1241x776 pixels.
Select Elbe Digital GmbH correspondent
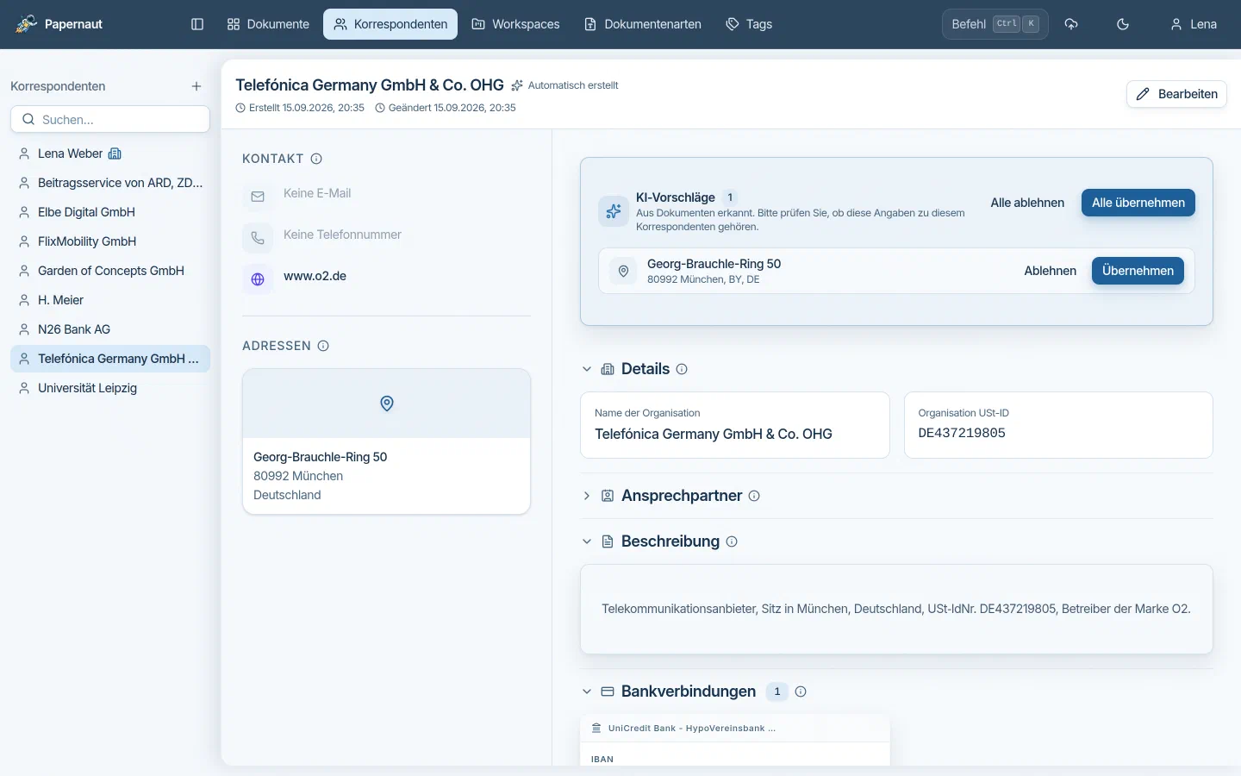(x=110, y=212)
